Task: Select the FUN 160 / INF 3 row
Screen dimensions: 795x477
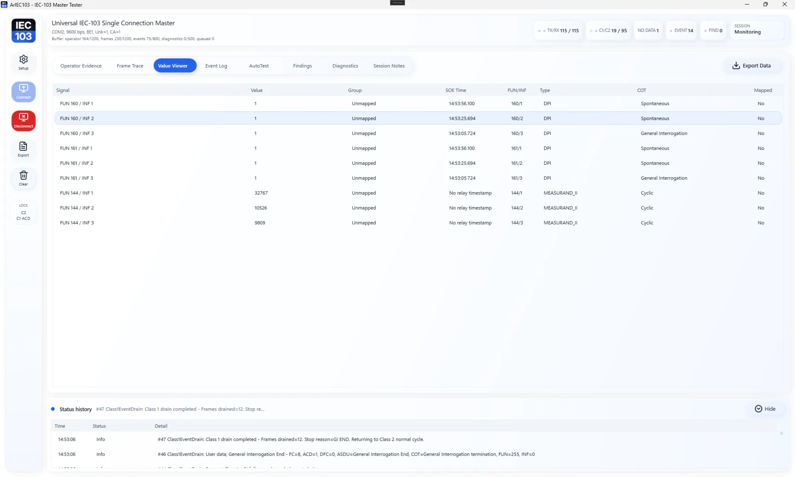Action: point(418,133)
